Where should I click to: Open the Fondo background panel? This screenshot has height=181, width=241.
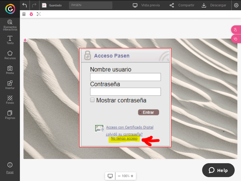click(10, 100)
